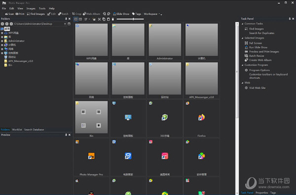This screenshot has height=195, width=296.
Task: Open Find Images from the toolbar
Action: (x=36, y=14)
